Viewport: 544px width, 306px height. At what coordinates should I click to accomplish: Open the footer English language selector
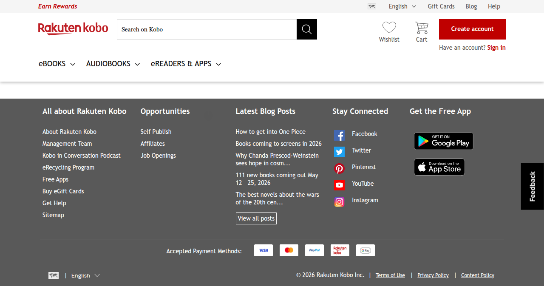(85, 275)
